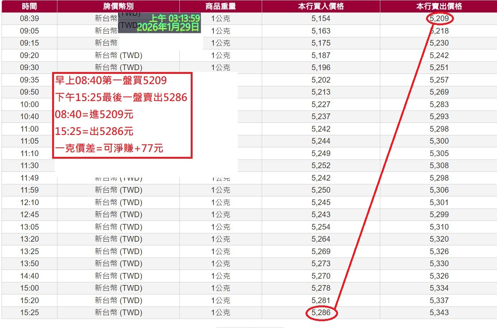Click buy price 5,244 at 11:05
This screenshot has width=497, height=328.
click(x=321, y=141)
